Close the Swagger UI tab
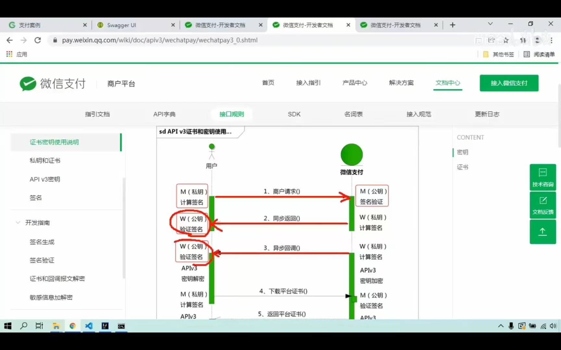This screenshot has height=350, width=561. (x=173, y=25)
